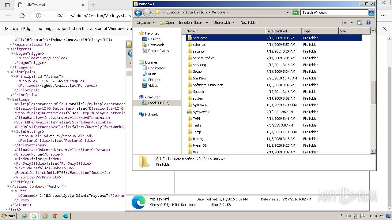Image resolution: width=392 pixels, height=220 pixels.
Task: Click the Search Windows input field
Action: pos(334,13)
